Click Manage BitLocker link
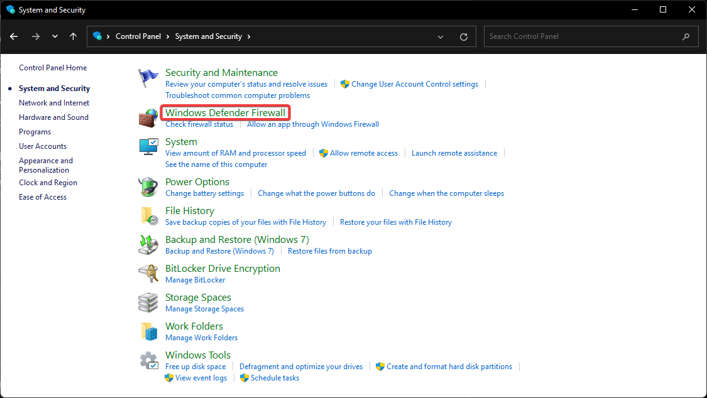 point(195,280)
